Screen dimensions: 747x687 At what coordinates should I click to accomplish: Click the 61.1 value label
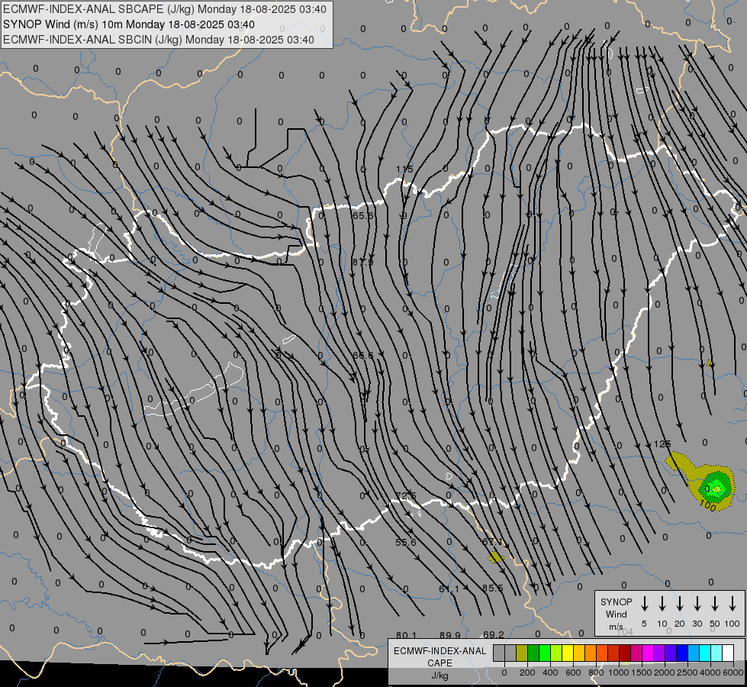pos(449,589)
